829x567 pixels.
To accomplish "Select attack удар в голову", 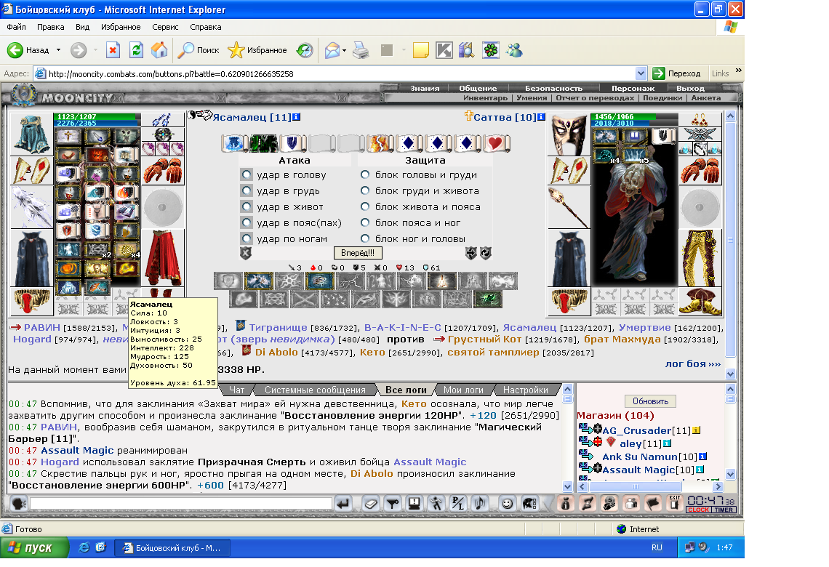I will (x=247, y=174).
